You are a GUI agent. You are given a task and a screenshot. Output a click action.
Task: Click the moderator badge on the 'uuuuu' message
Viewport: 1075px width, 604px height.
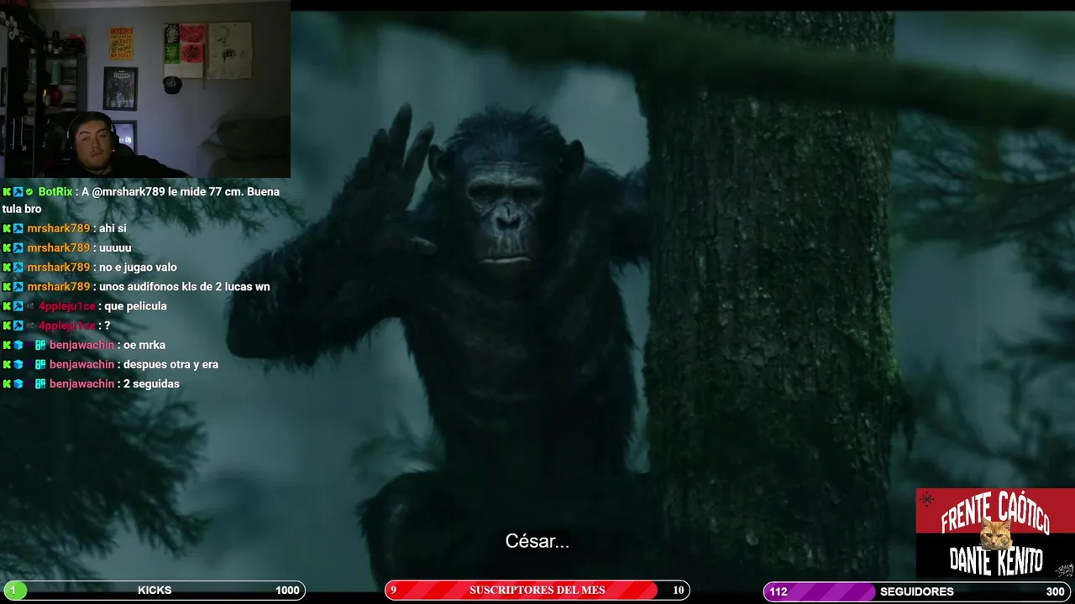18,247
